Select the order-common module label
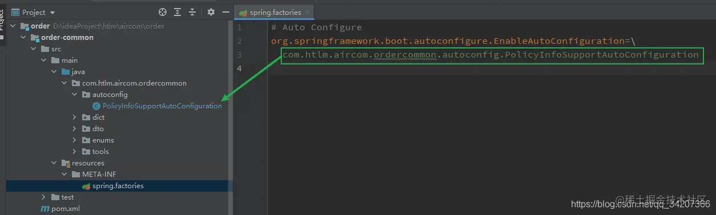Viewport: 716px width, 215px height. (67, 38)
